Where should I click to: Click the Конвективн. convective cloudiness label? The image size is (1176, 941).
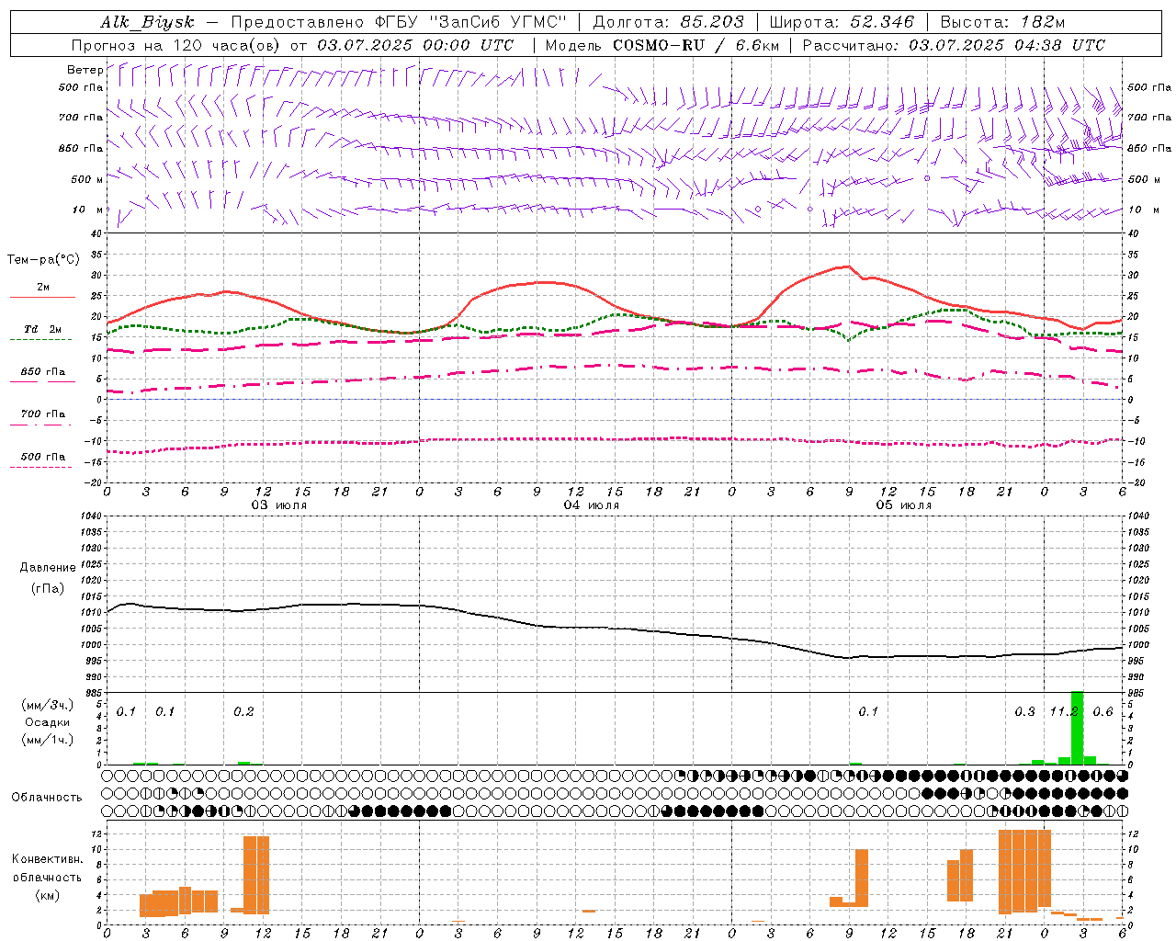pyautogui.click(x=47, y=859)
